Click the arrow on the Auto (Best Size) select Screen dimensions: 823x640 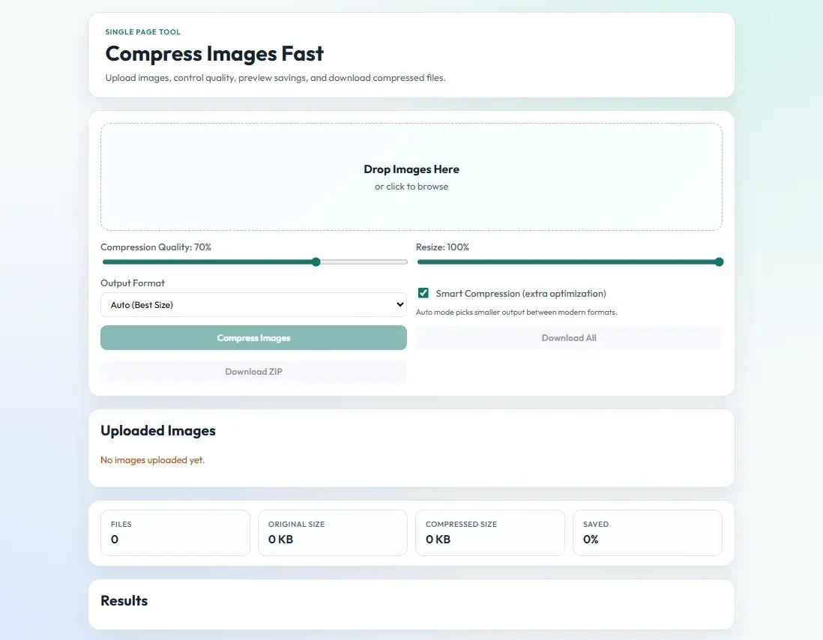[x=398, y=305]
